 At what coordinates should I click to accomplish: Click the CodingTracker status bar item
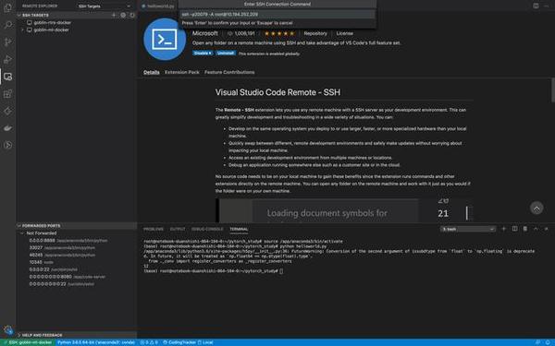pyautogui.click(x=179, y=342)
